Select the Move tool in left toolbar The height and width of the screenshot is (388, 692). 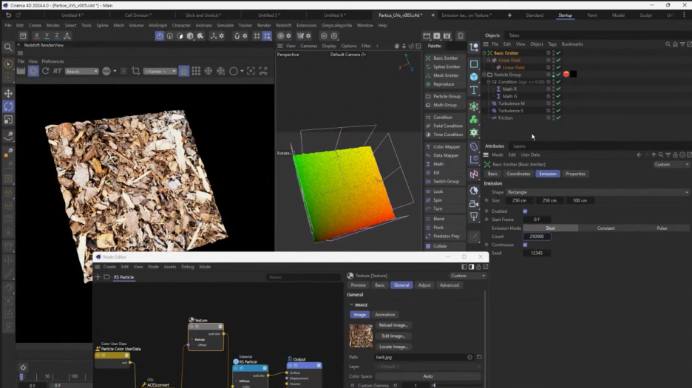(8, 93)
